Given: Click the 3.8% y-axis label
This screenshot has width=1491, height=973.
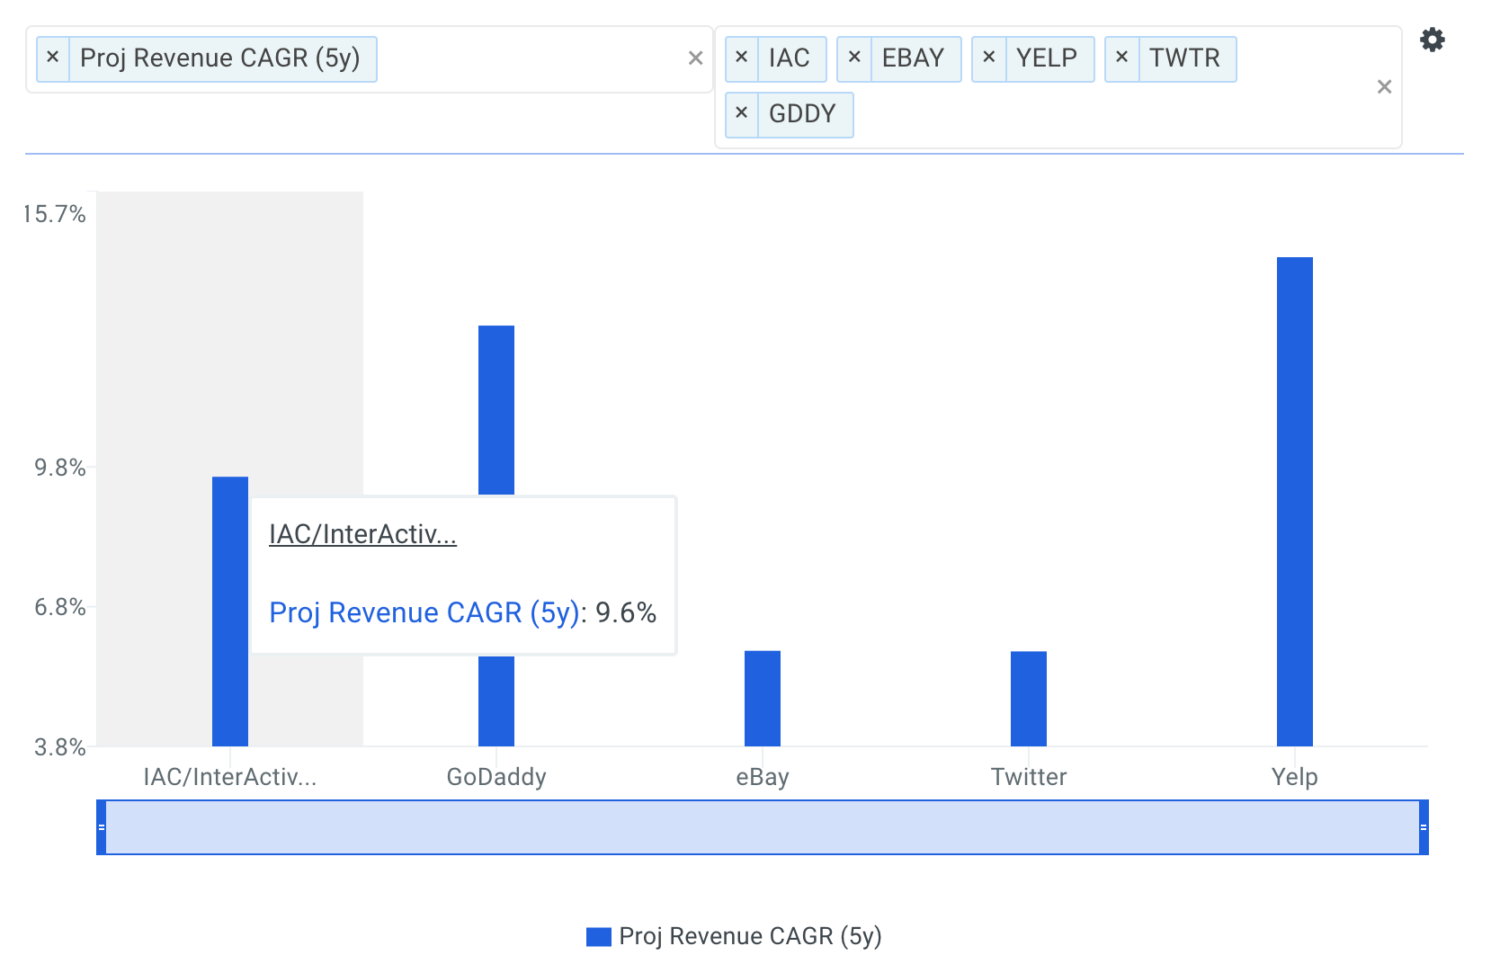Looking at the screenshot, I should click(x=60, y=747).
